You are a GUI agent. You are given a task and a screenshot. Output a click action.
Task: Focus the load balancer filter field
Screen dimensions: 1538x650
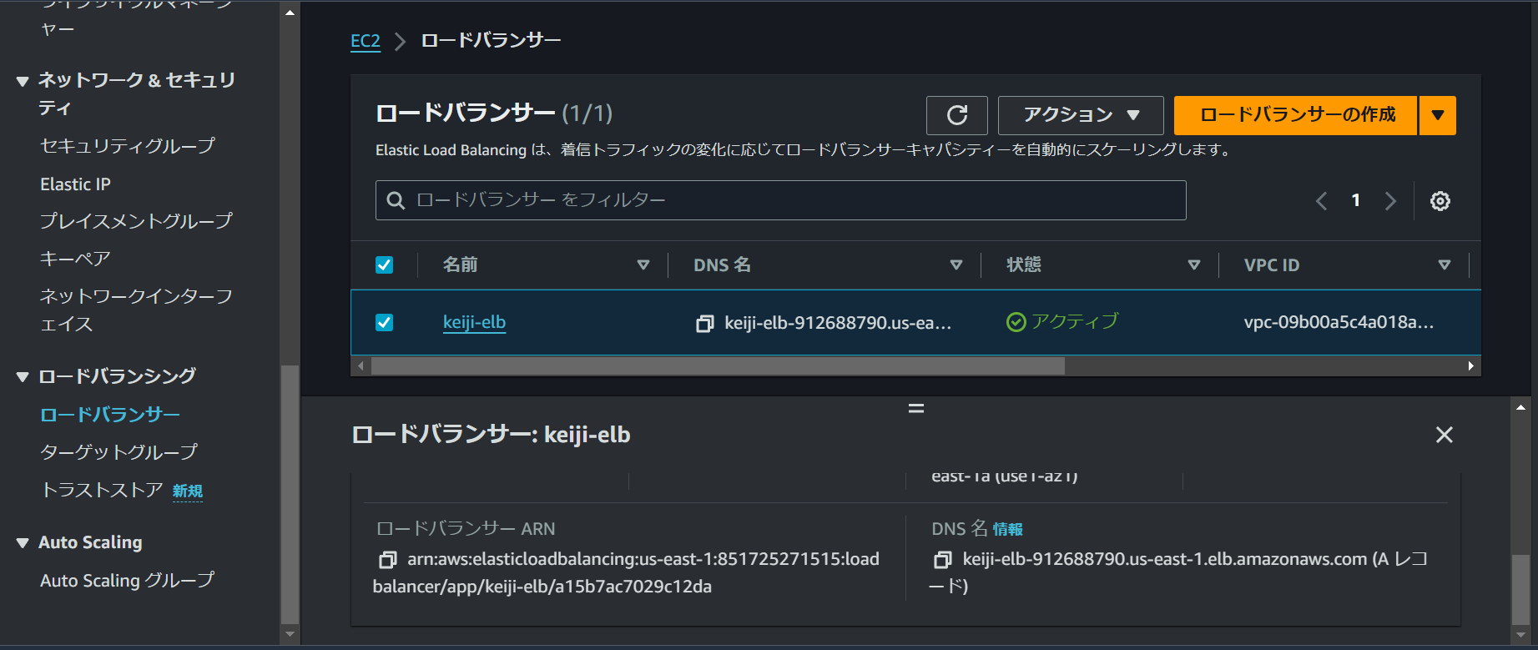click(x=780, y=200)
